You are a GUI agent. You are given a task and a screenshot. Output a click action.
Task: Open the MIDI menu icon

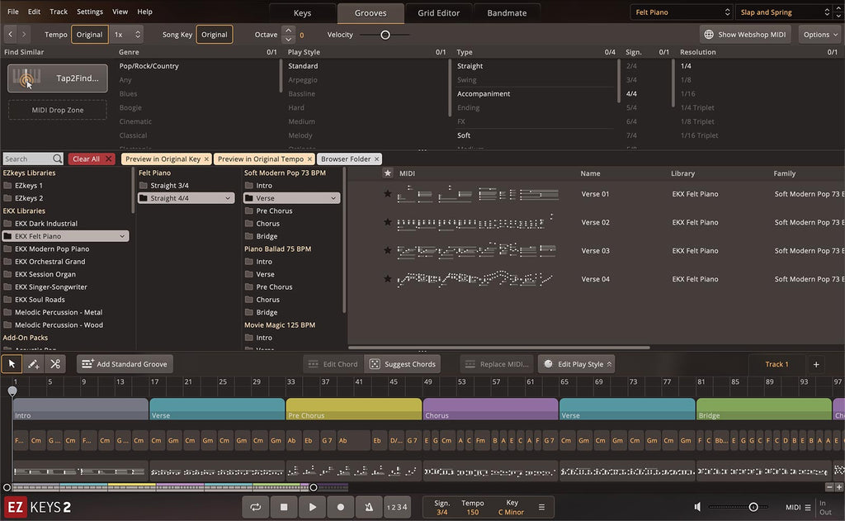(x=807, y=508)
